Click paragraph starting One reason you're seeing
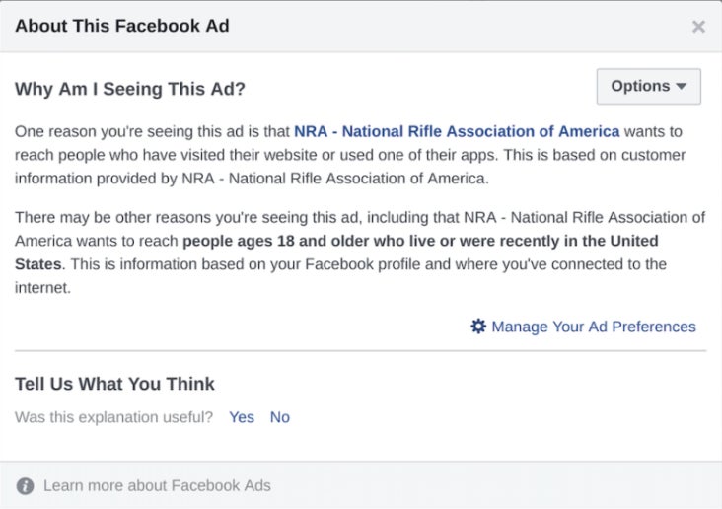This screenshot has width=722, height=509. click(350, 155)
